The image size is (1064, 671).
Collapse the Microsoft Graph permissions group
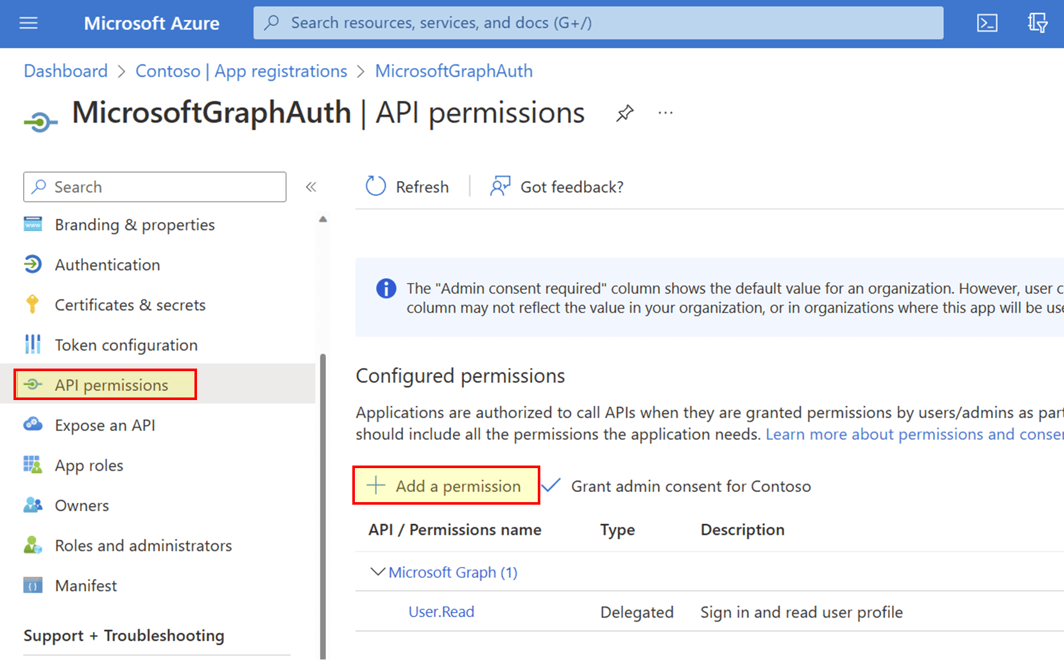[x=378, y=571]
